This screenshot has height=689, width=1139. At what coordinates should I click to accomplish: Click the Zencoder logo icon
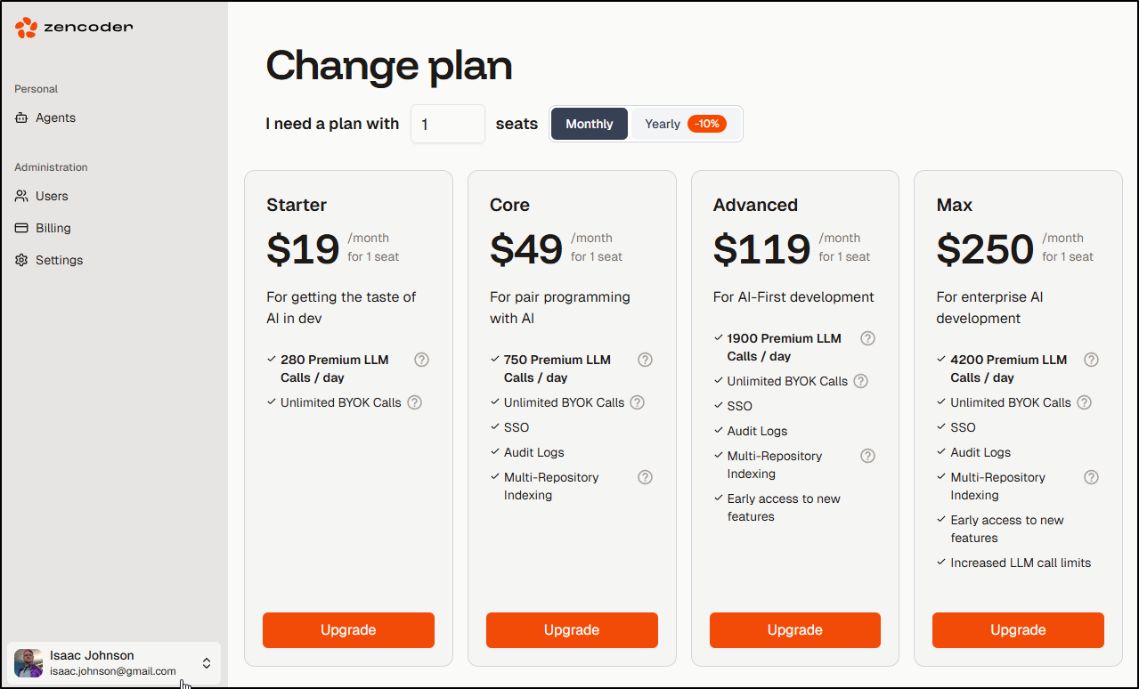27,28
